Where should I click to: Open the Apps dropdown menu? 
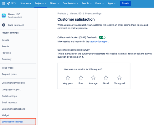111,3
